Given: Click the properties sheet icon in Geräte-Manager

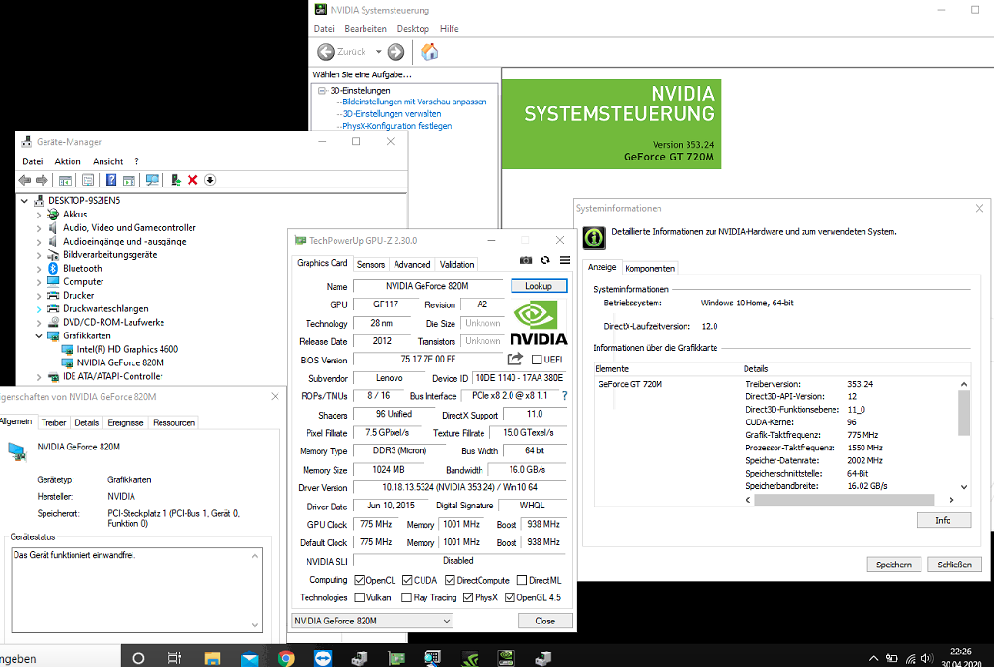Looking at the screenshot, I should coord(88,180).
